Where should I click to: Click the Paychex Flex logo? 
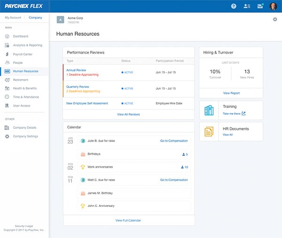pyautogui.click(x=23, y=6)
